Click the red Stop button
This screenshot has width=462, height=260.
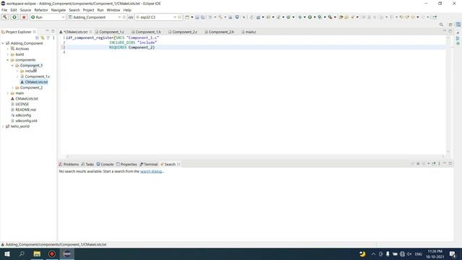[24, 17]
